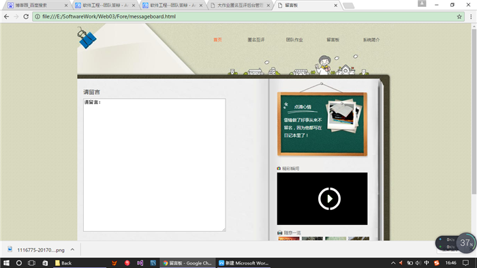Screen dimensions: 477x268
Task: Click the 37% floating speed widget
Action: tap(465, 243)
